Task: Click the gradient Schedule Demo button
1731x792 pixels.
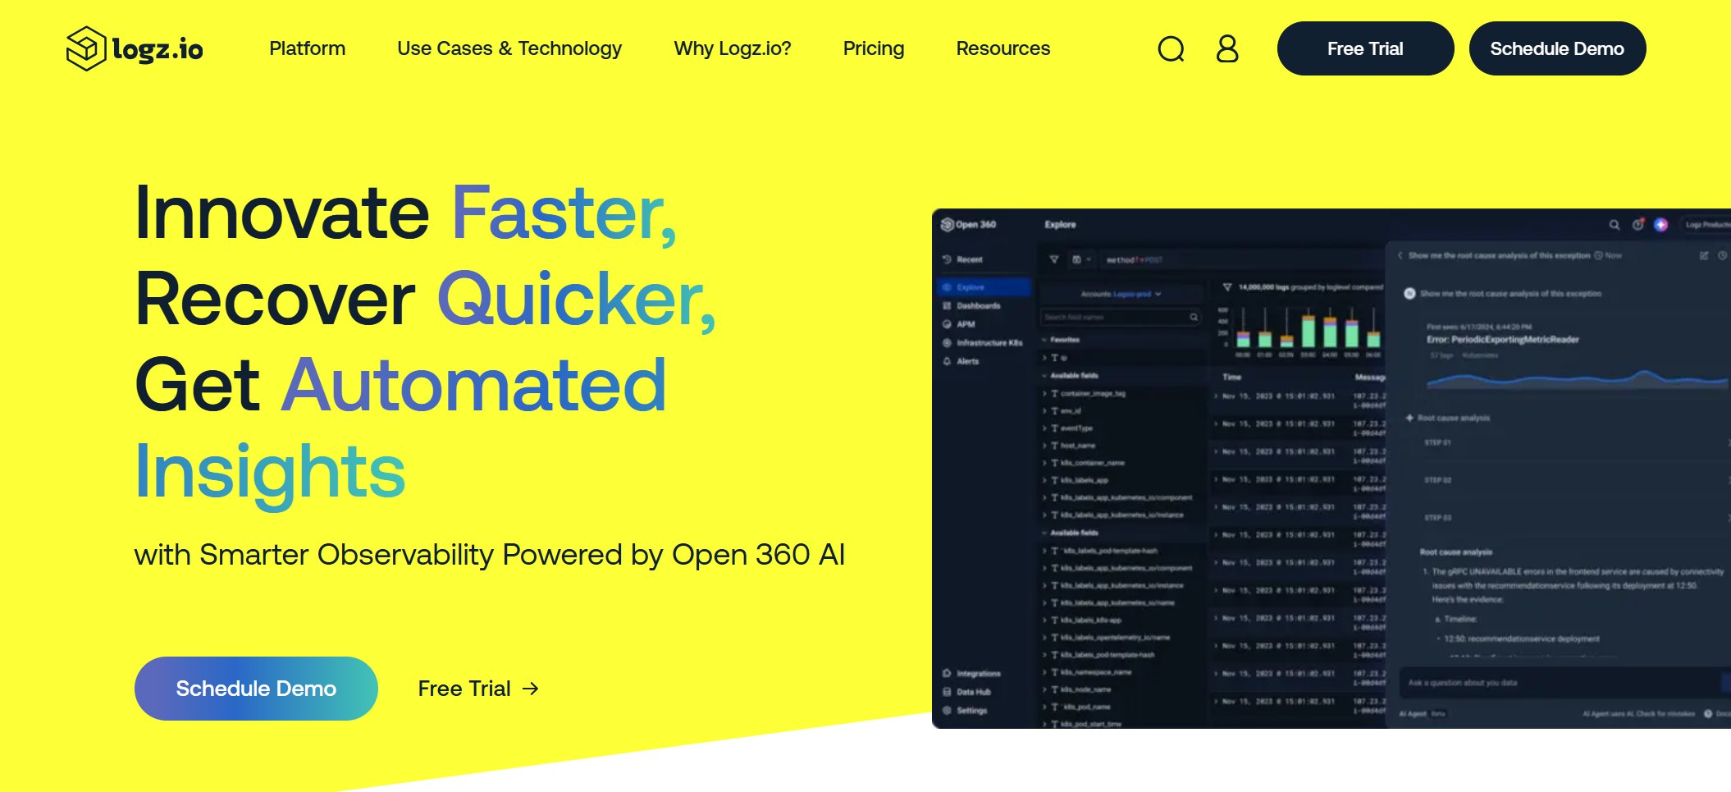Action: point(256,689)
